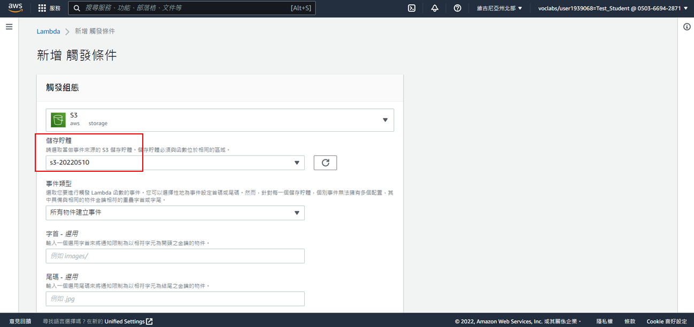The height and width of the screenshot is (327, 694).
Task: Click the 觸發組態 section heading
Action: pos(63,88)
